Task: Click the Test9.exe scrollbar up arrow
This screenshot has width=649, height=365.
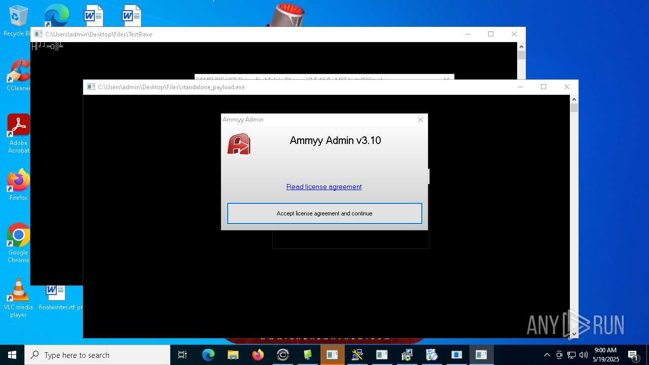Action: coord(521,46)
